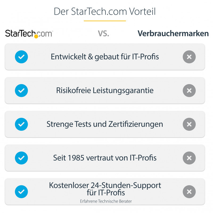
Task: Click blue checkmark beside Kostenloser 24-Stunden-Support
Action: 21,192
